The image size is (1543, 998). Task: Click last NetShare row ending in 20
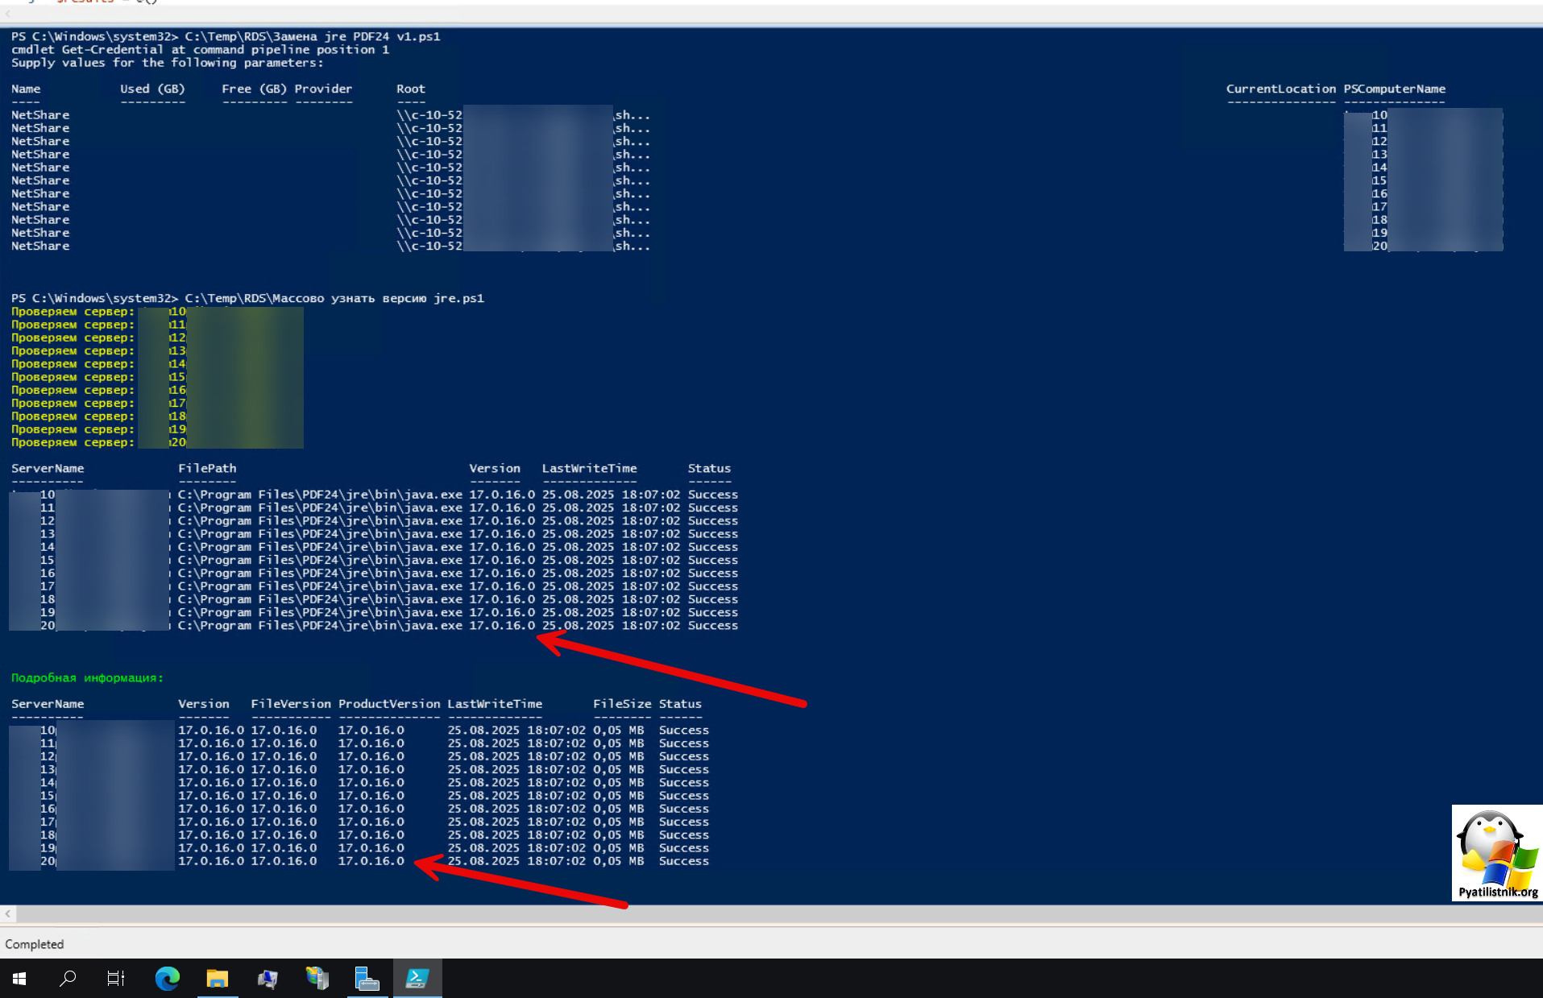(40, 246)
